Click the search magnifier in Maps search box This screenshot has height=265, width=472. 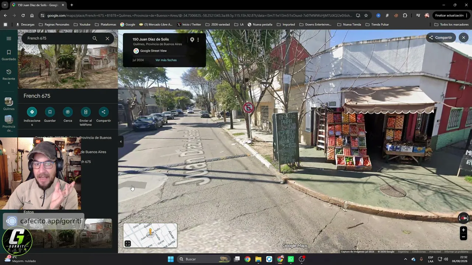coord(95,38)
